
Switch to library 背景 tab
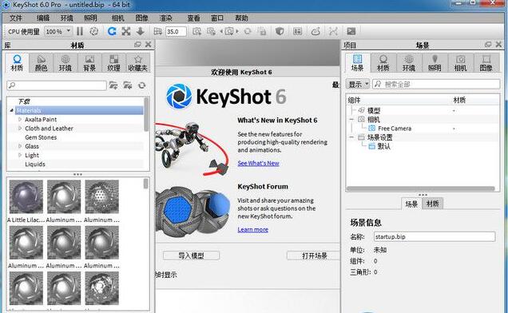tap(89, 63)
